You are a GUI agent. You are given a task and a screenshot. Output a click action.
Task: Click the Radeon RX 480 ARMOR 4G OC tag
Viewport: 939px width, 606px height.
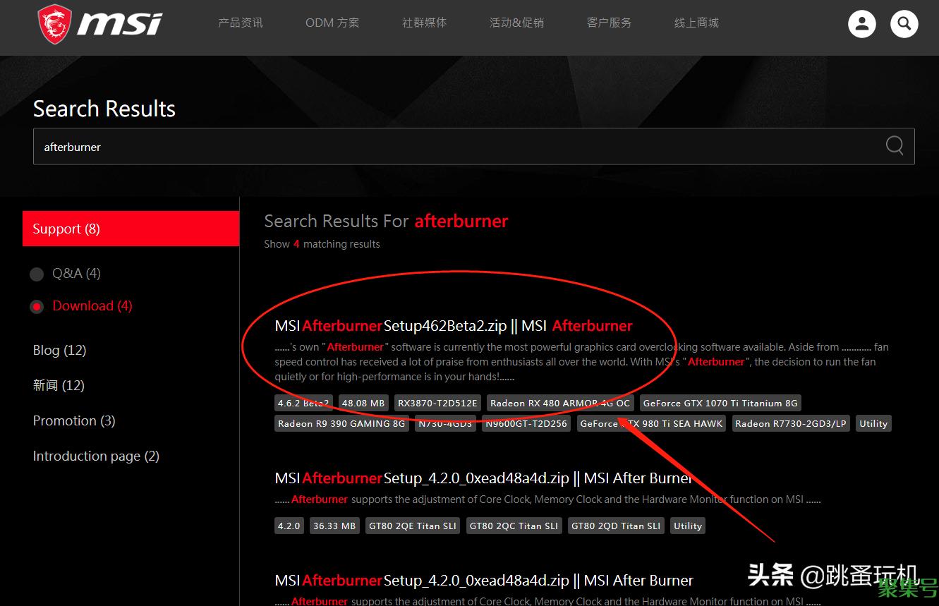560,403
